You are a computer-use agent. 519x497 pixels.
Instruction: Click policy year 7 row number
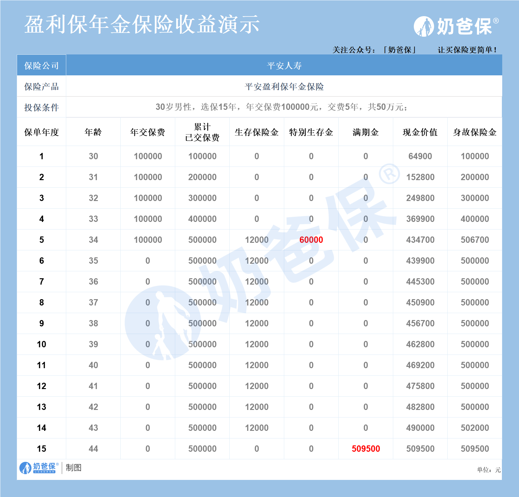click(x=42, y=282)
